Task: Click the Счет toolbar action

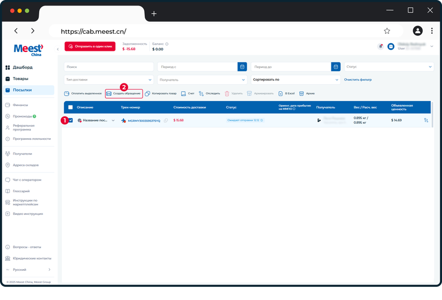Action: (188, 93)
